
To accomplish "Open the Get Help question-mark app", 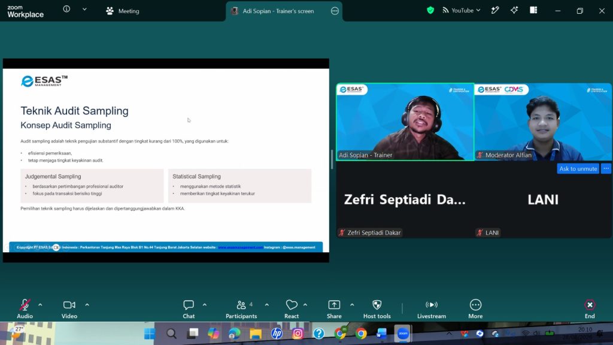I will (x=319, y=334).
